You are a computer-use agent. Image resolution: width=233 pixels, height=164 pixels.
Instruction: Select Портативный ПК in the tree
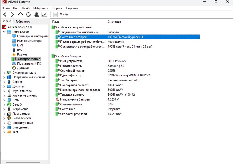coord(29,63)
